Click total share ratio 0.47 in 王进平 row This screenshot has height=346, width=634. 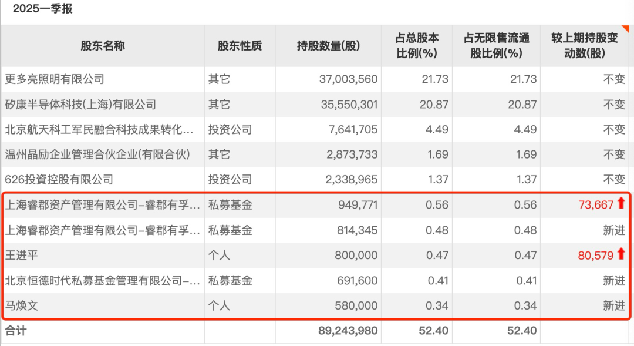click(437, 256)
